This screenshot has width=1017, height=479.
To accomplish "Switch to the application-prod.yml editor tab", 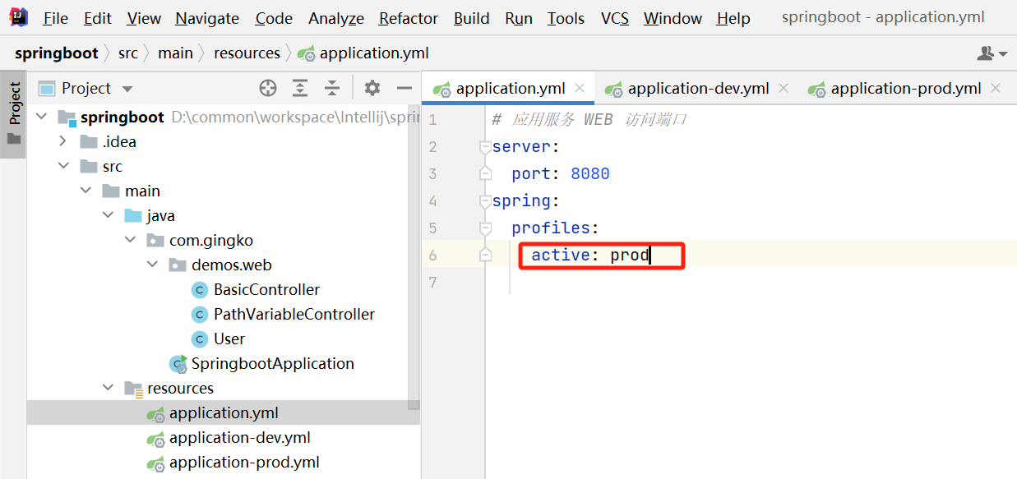I will pos(905,89).
